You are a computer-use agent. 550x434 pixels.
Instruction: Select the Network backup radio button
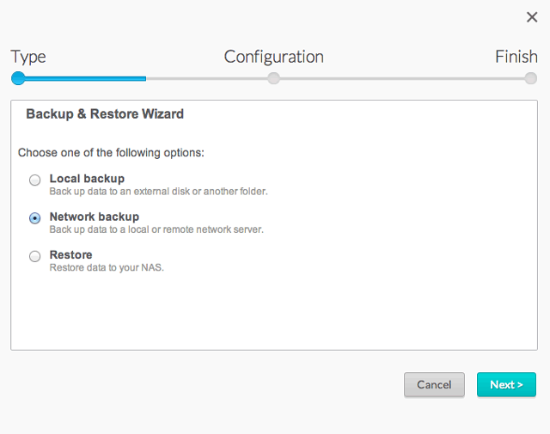(x=34, y=218)
